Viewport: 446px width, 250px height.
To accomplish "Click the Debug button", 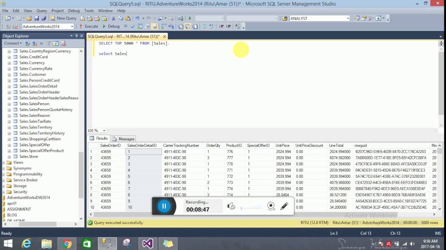I will (111, 26).
